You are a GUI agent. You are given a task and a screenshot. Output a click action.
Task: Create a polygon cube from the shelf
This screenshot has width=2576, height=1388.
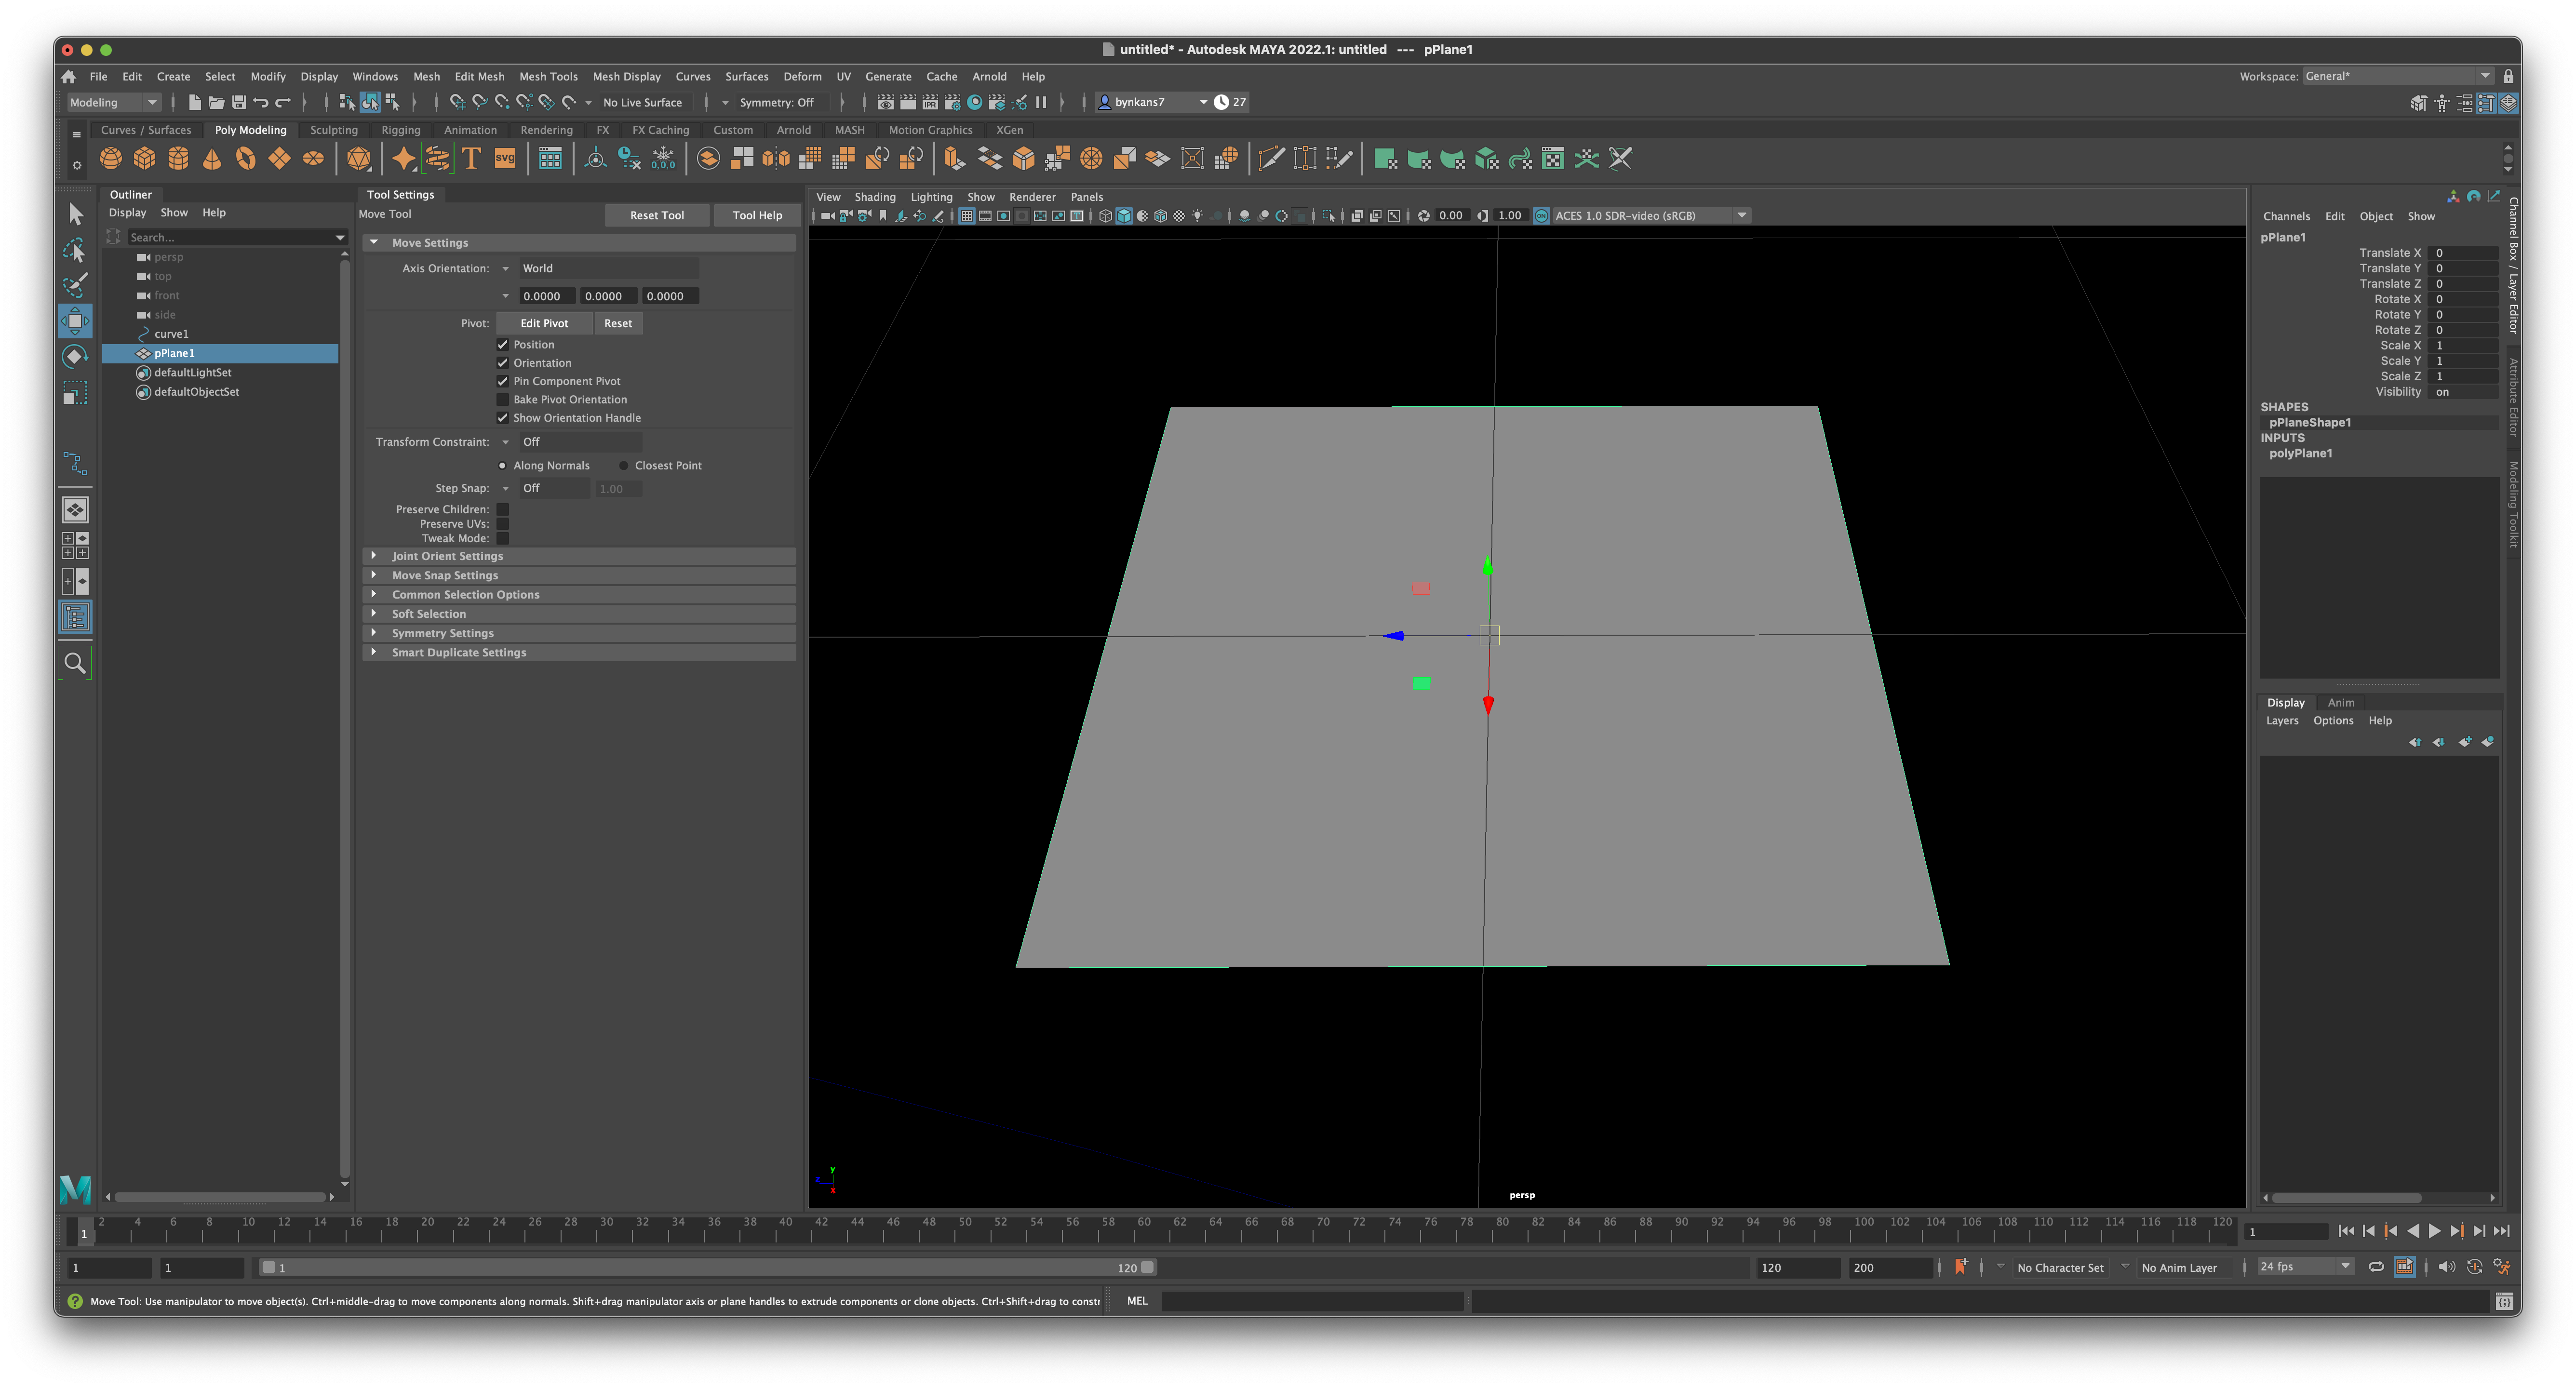pos(145,159)
